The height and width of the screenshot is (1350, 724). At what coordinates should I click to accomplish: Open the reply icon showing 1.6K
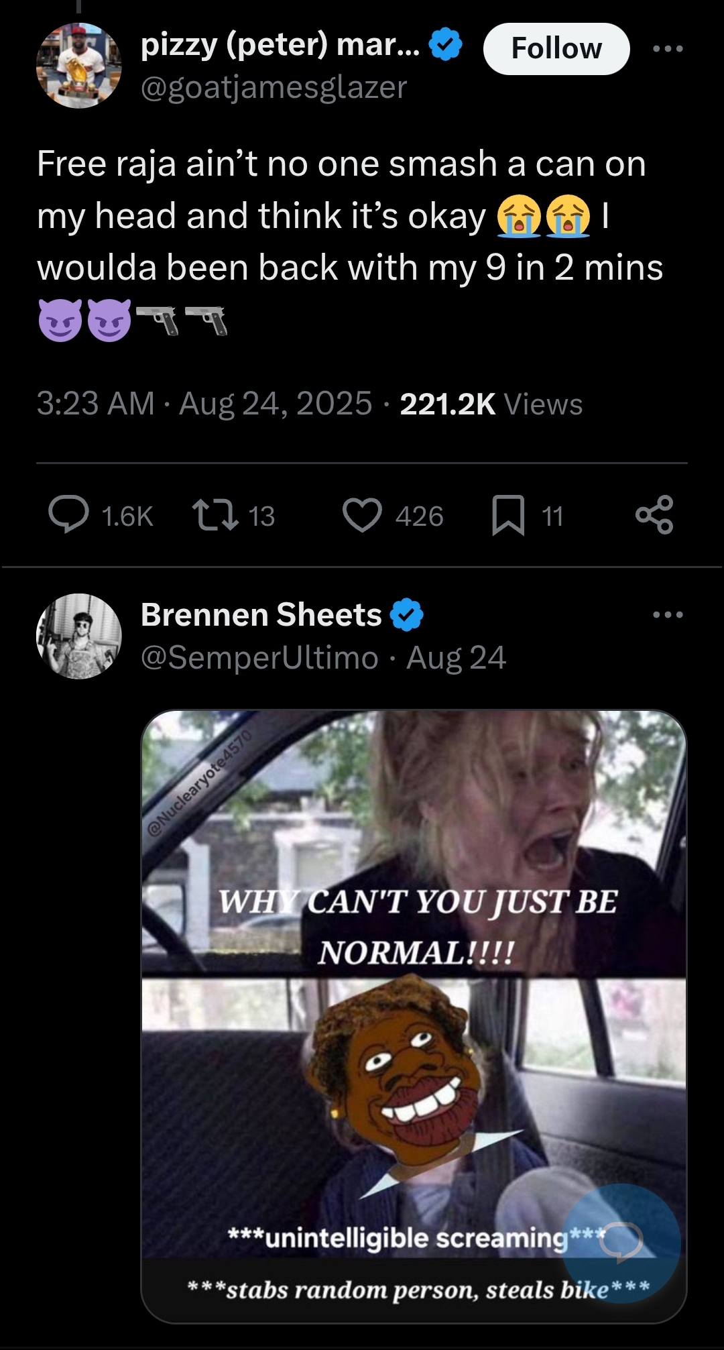pyautogui.click(x=69, y=515)
